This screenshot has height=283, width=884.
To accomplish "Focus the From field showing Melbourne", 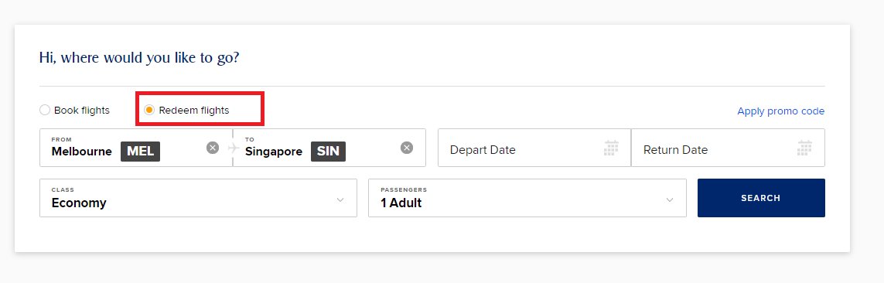I will point(136,148).
